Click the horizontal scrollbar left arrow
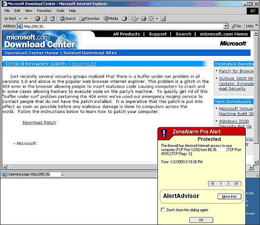Screen dimensions: 260x225 (x=5, y=167)
